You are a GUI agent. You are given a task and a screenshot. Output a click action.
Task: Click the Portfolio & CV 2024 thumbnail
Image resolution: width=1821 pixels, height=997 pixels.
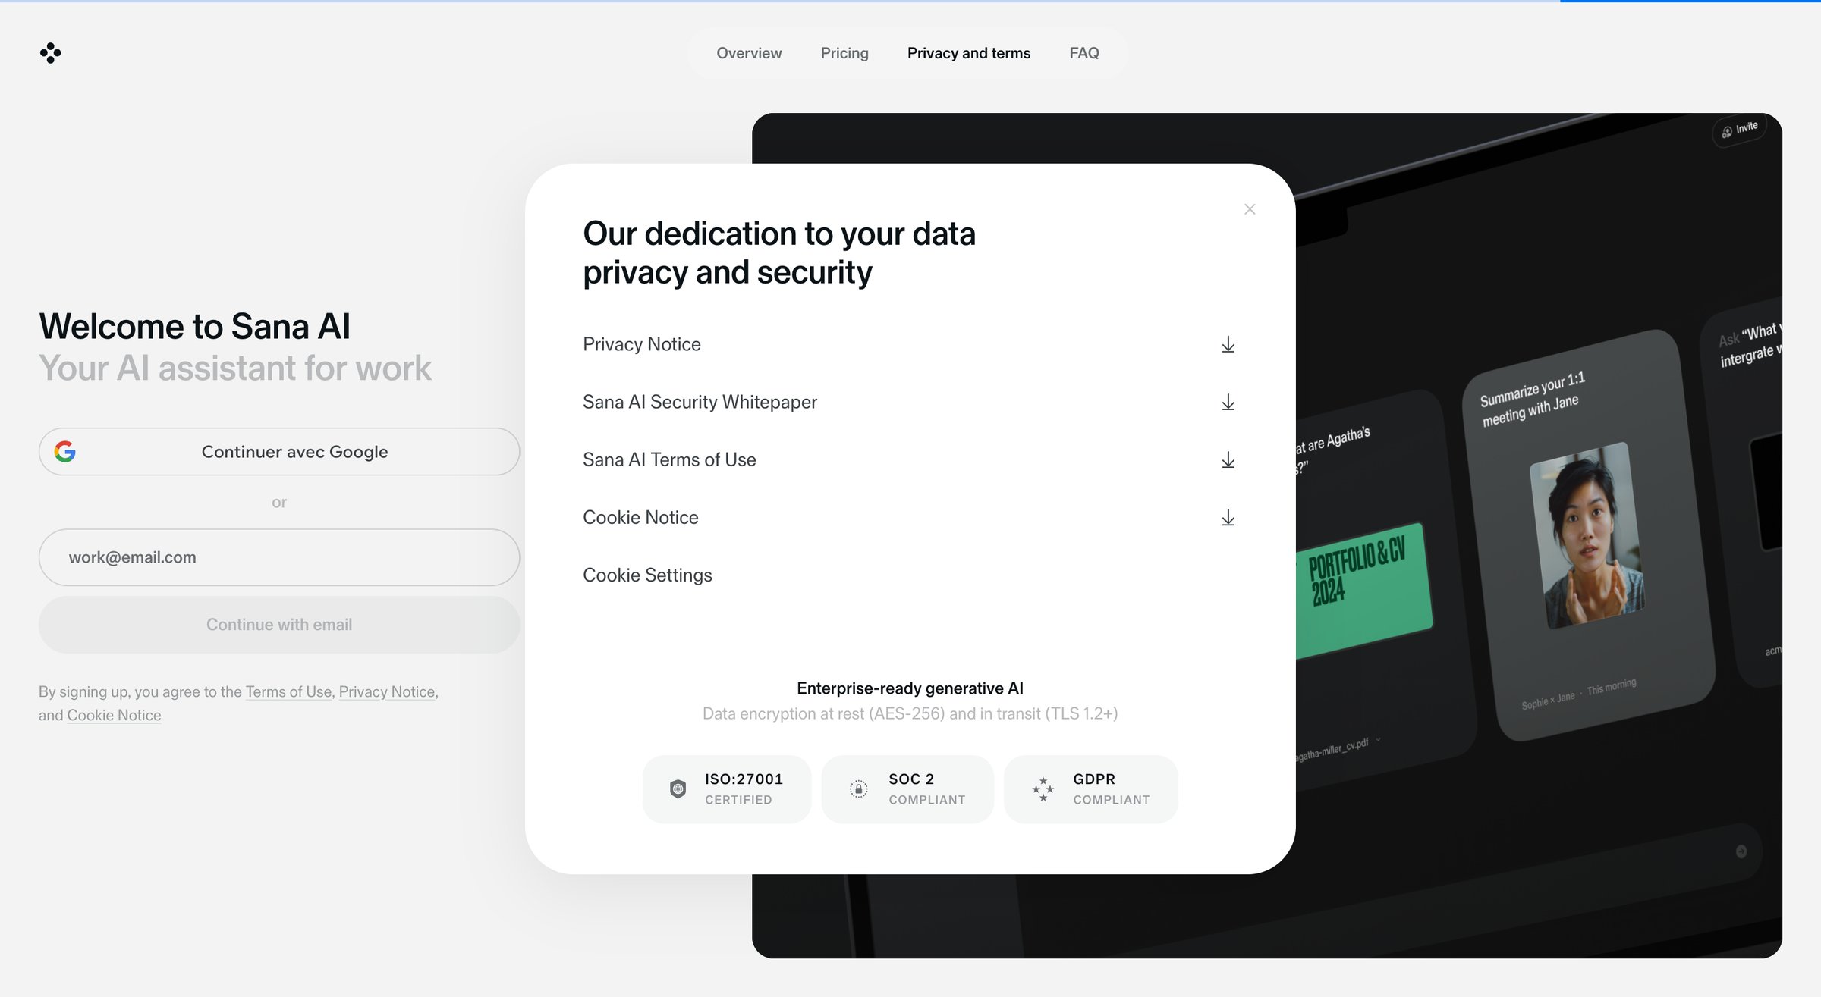[x=1364, y=591]
